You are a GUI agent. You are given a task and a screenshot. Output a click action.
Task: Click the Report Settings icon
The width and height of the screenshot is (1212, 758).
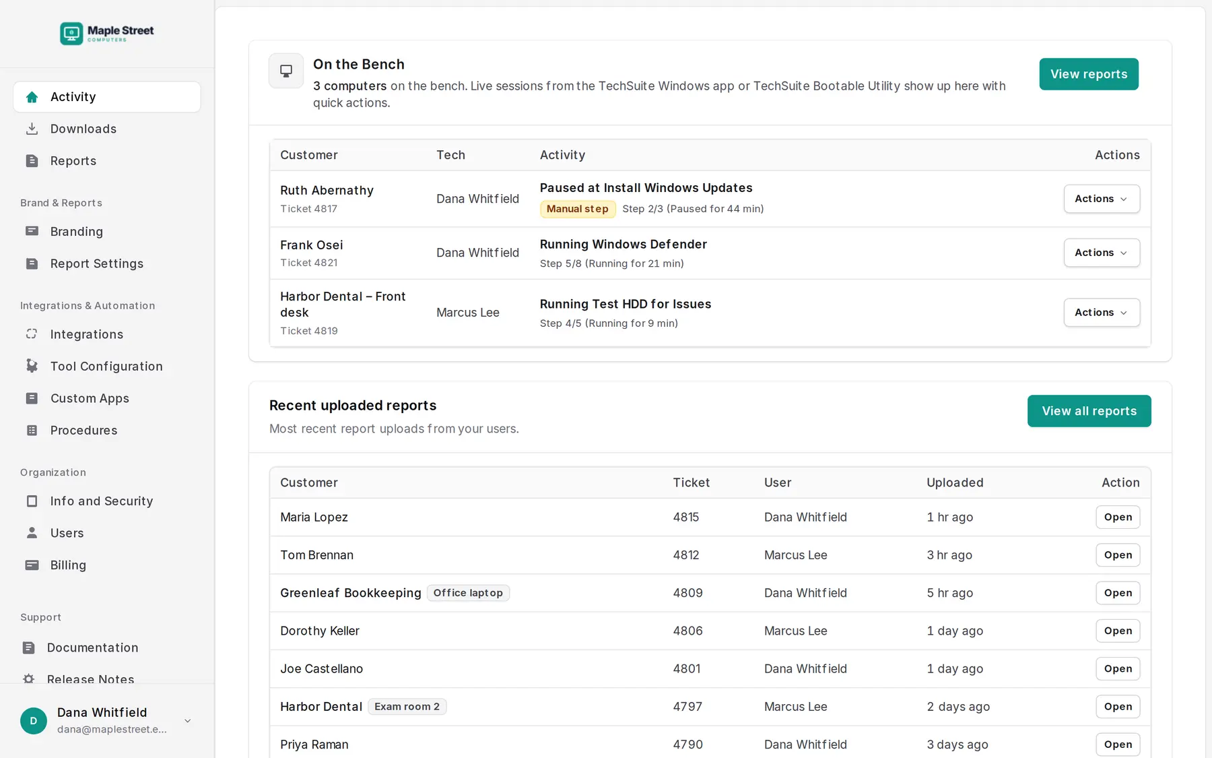pos(32,263)
